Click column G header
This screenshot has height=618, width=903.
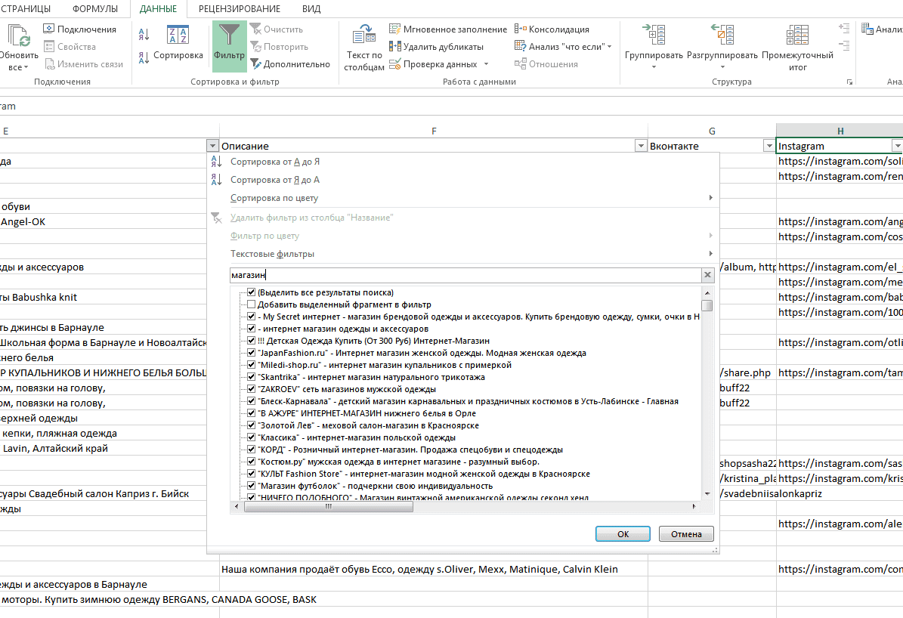point(712,131)
